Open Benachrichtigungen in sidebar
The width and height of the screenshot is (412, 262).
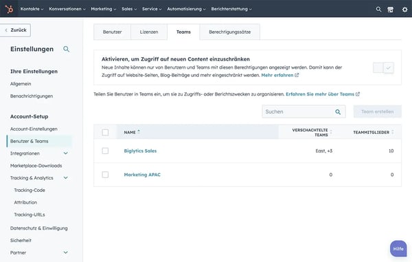click(32, 96)
